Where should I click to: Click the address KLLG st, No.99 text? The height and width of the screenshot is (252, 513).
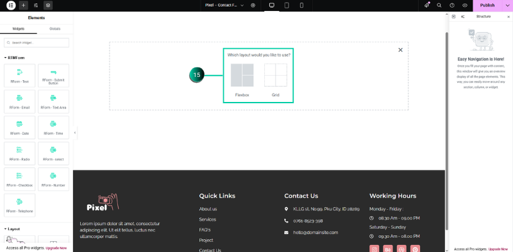[326, 209]
